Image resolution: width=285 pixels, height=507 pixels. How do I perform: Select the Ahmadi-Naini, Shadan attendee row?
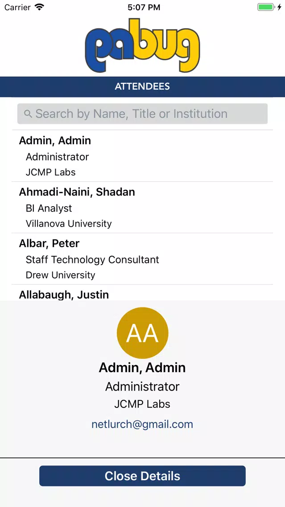(143, 207)
